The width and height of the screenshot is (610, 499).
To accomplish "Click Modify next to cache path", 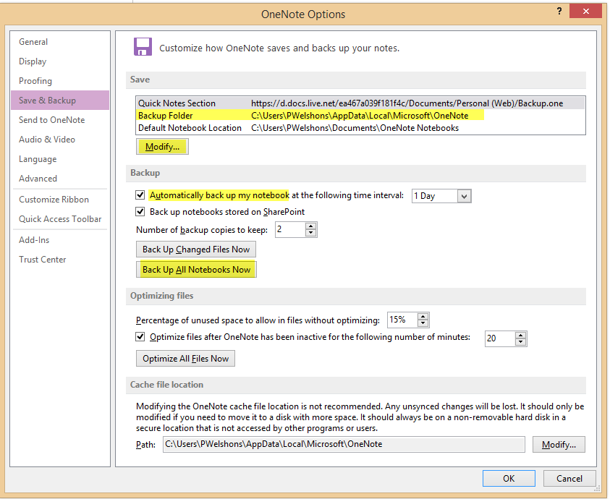I will [558, 444].
